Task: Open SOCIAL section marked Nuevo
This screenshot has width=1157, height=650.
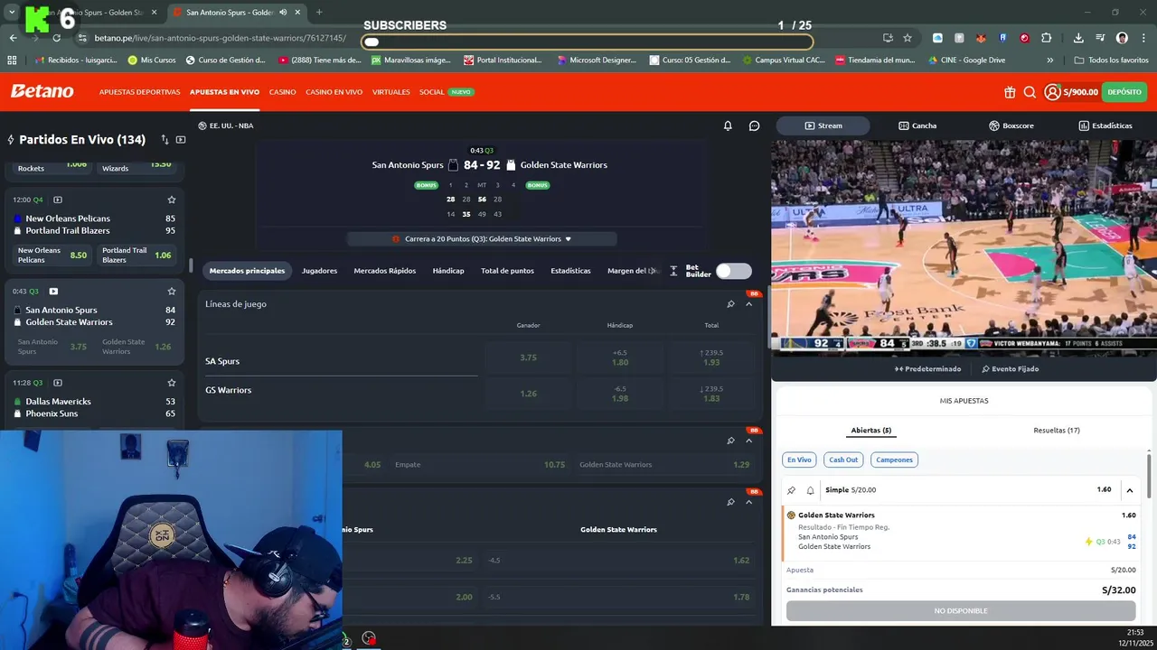Action: (446, 92)
